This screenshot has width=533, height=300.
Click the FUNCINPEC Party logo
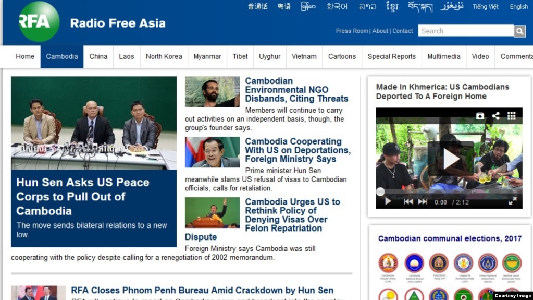[x=439, y=263]
